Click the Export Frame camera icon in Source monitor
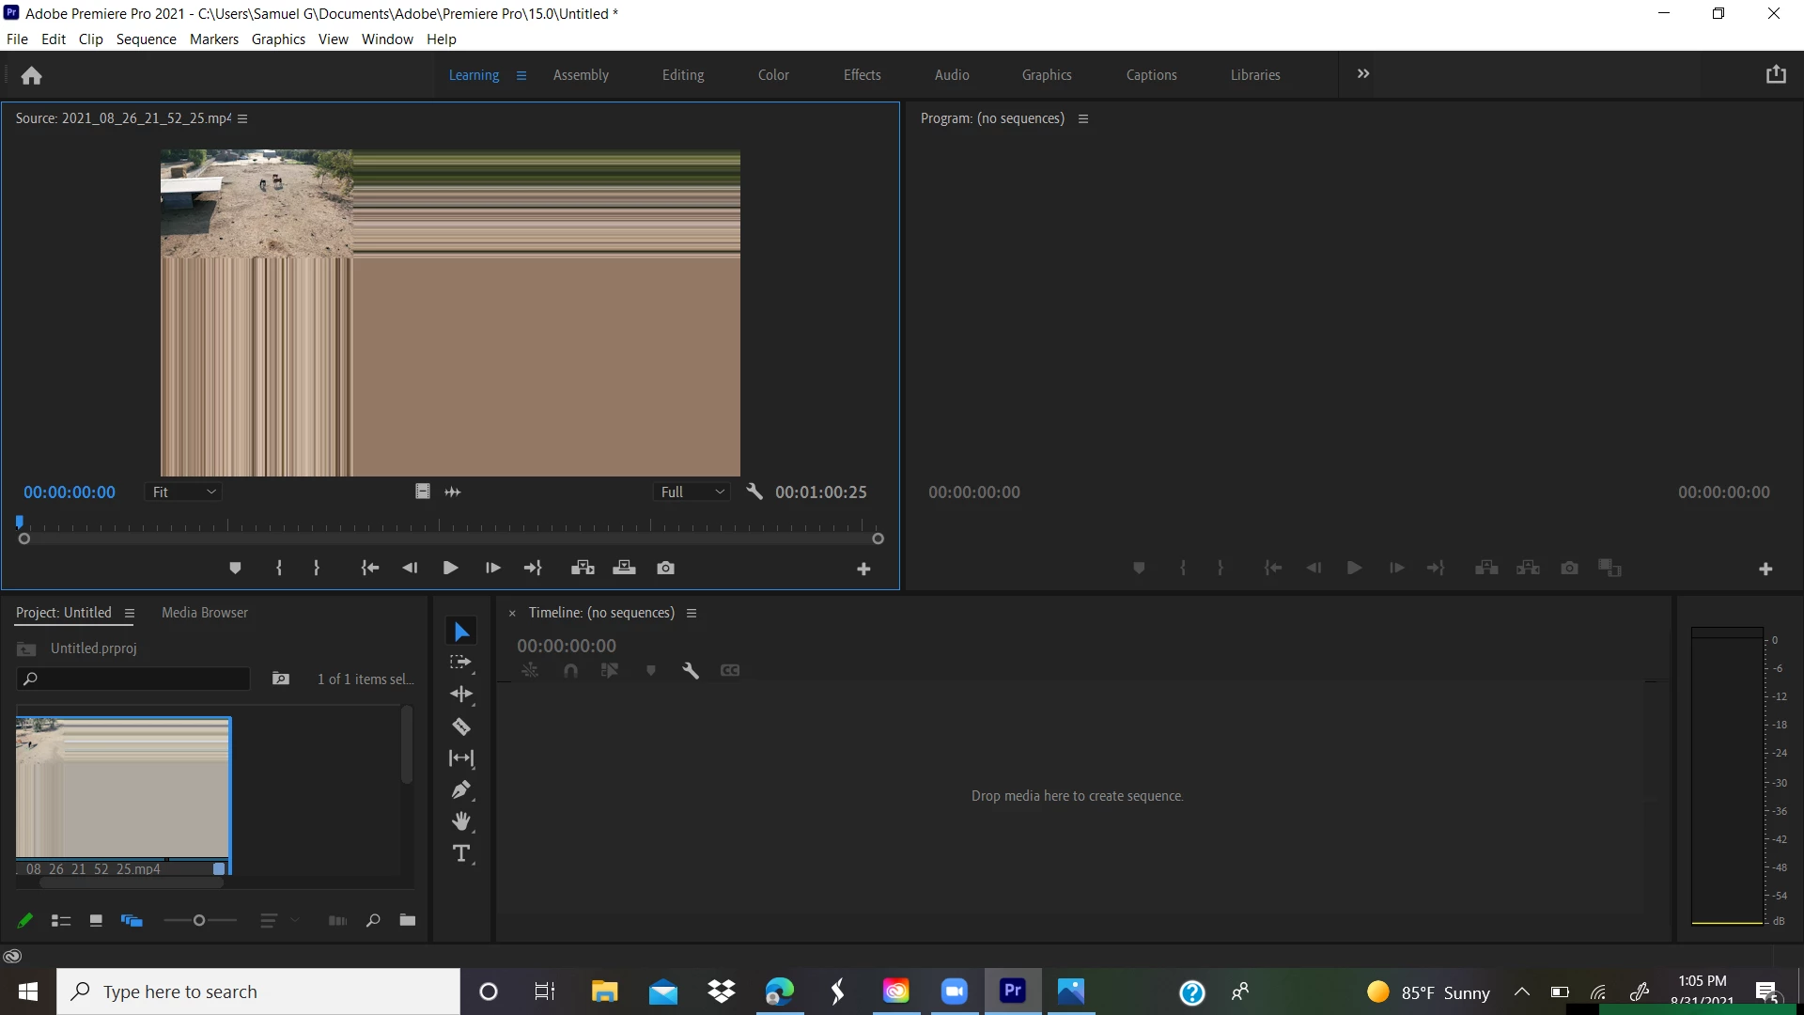The height and width of the screenshot is (1015, 1804). point(665,568)
